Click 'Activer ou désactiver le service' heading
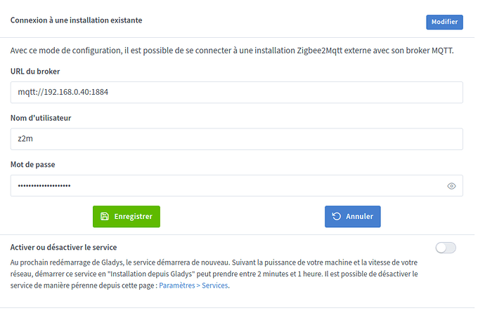The height and width of the screenshot is (315, 485). 63,248
